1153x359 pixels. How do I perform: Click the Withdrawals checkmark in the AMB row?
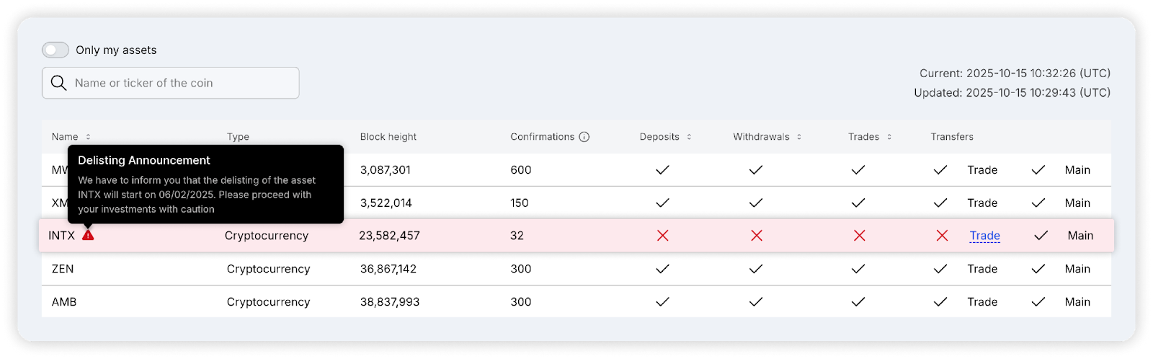[x=756, y=302]
